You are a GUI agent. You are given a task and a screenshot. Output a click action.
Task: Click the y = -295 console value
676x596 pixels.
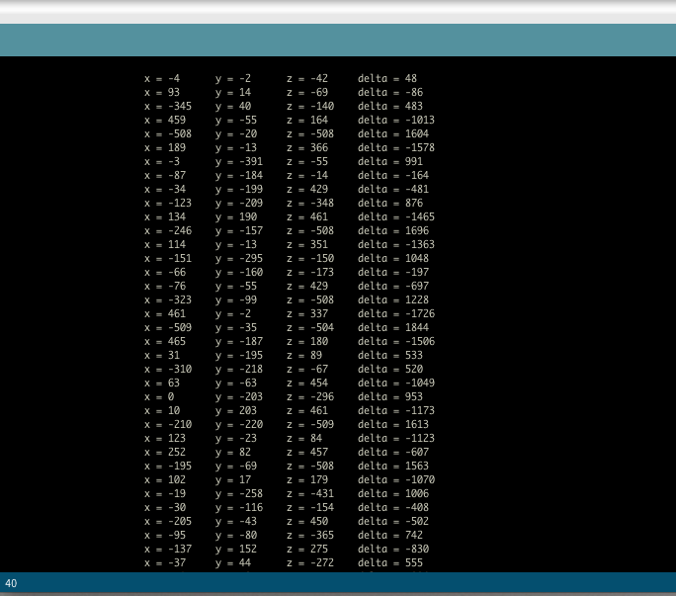tap(236, 258)
